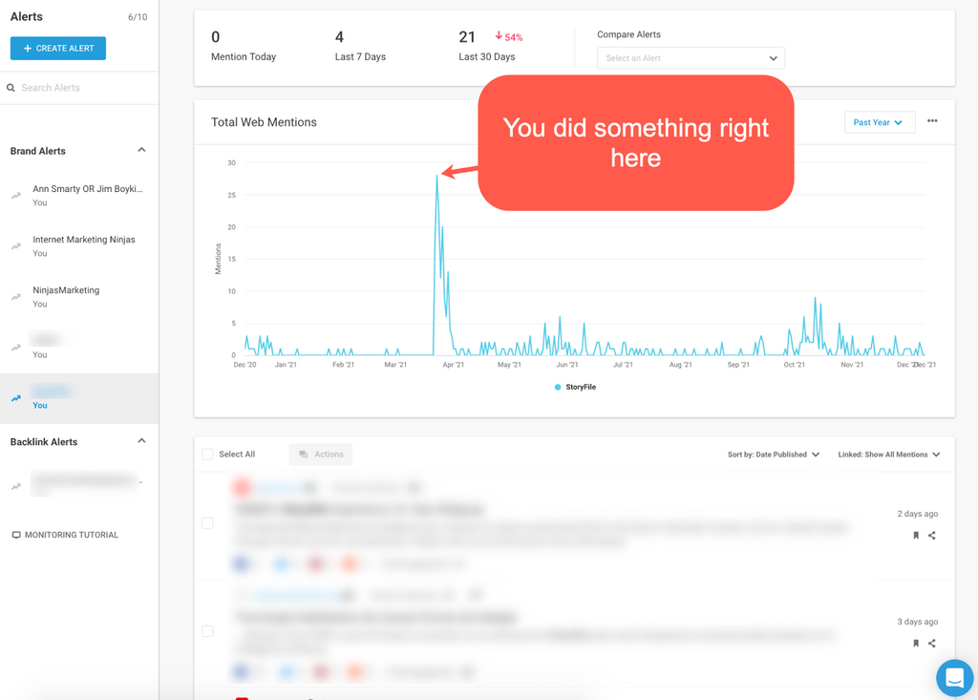Bookmark the mention from 3 days ago
This screenshot has height=700, width=978.
click(916, 644)
